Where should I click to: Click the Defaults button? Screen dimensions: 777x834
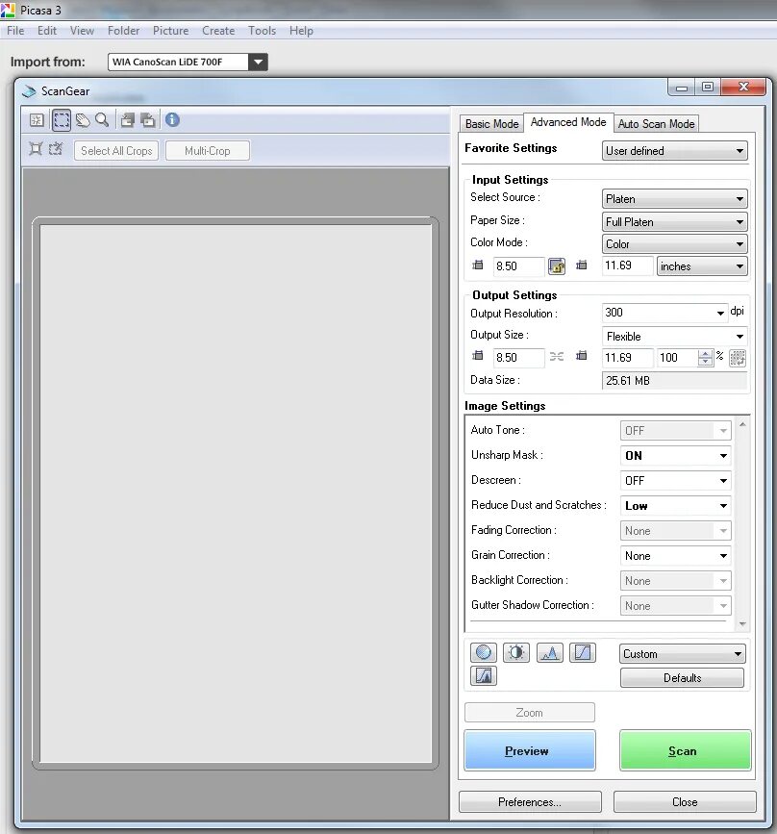(x=682, y=677)
